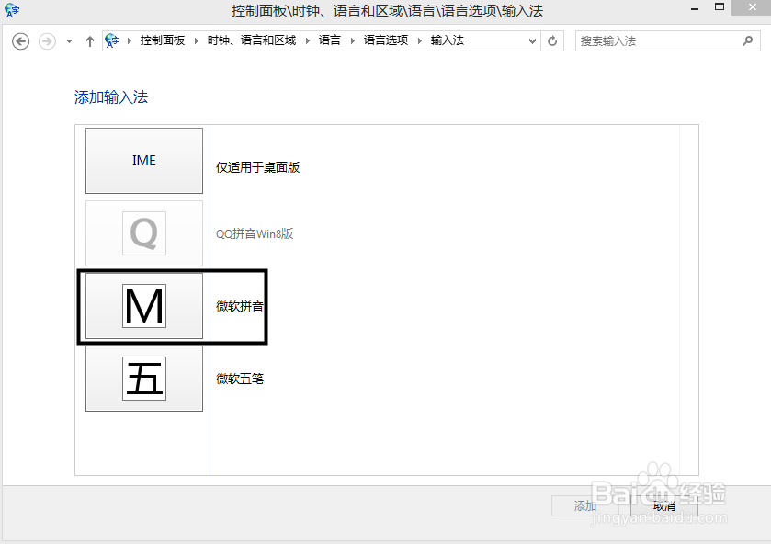The height and width of the screenshot is (544, 771).
Task: Select the QQ拼音Win8版 input method icon
Action: click(143, 233)
